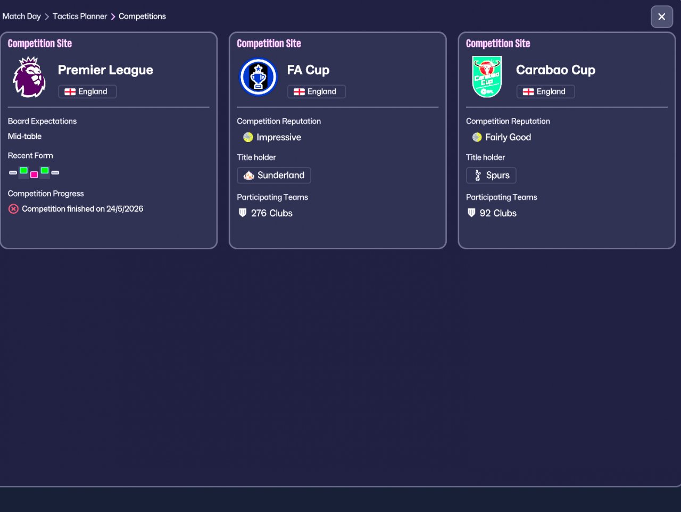Image resolution: width=681 pixels, height=512 pixels.
Task: Click the Fairly Good reputation star icon
Action: 477,137
